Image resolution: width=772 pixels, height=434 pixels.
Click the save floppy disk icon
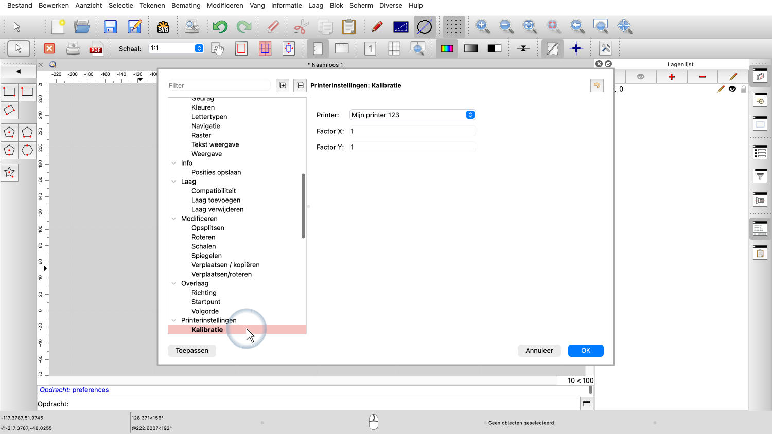(110, 27)
